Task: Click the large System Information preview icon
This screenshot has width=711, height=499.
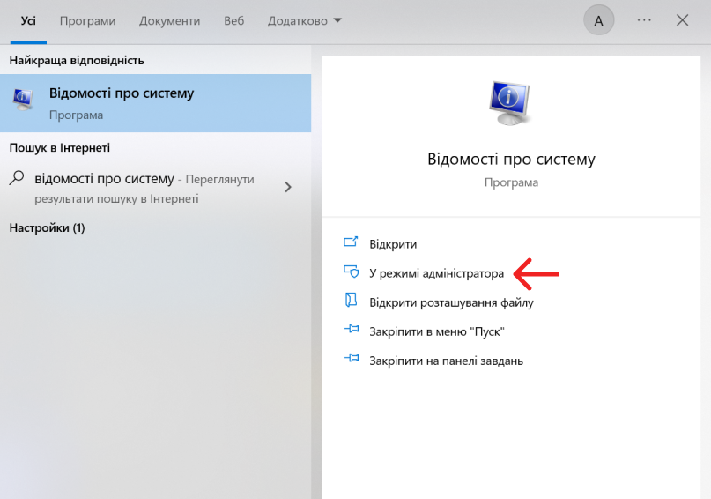Action: 510,104
